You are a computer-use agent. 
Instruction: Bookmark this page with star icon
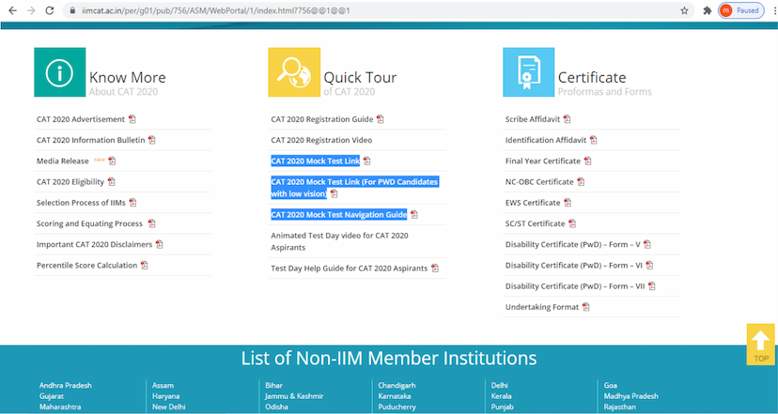click(x=684, y=10)
